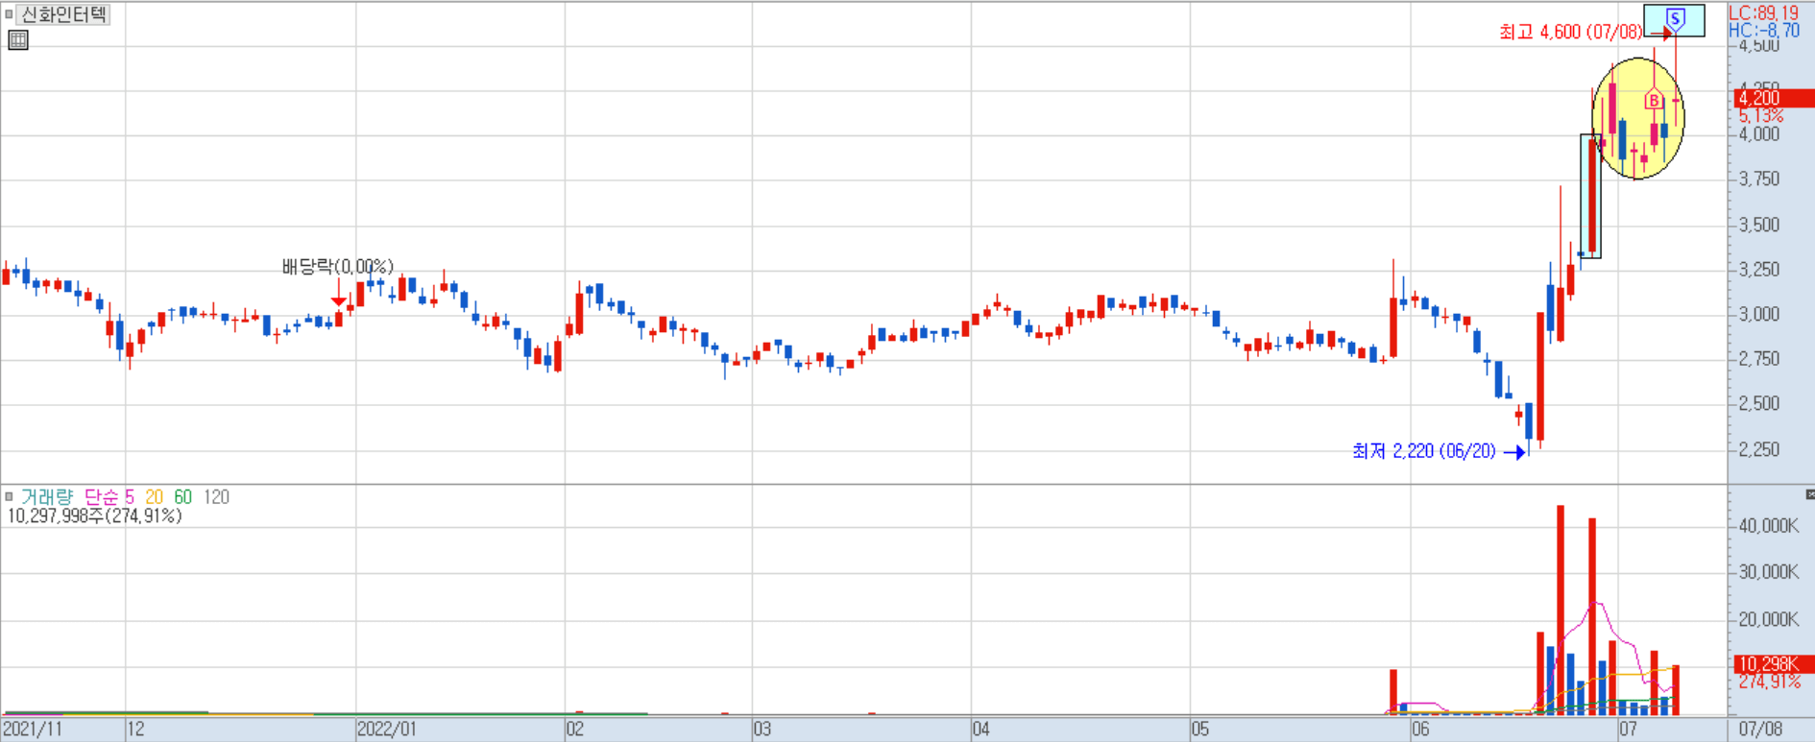Viewport: 1815px width, 742px height.
Task: Click the 3,750 price axis label
Action: (x=1759, y=180)
